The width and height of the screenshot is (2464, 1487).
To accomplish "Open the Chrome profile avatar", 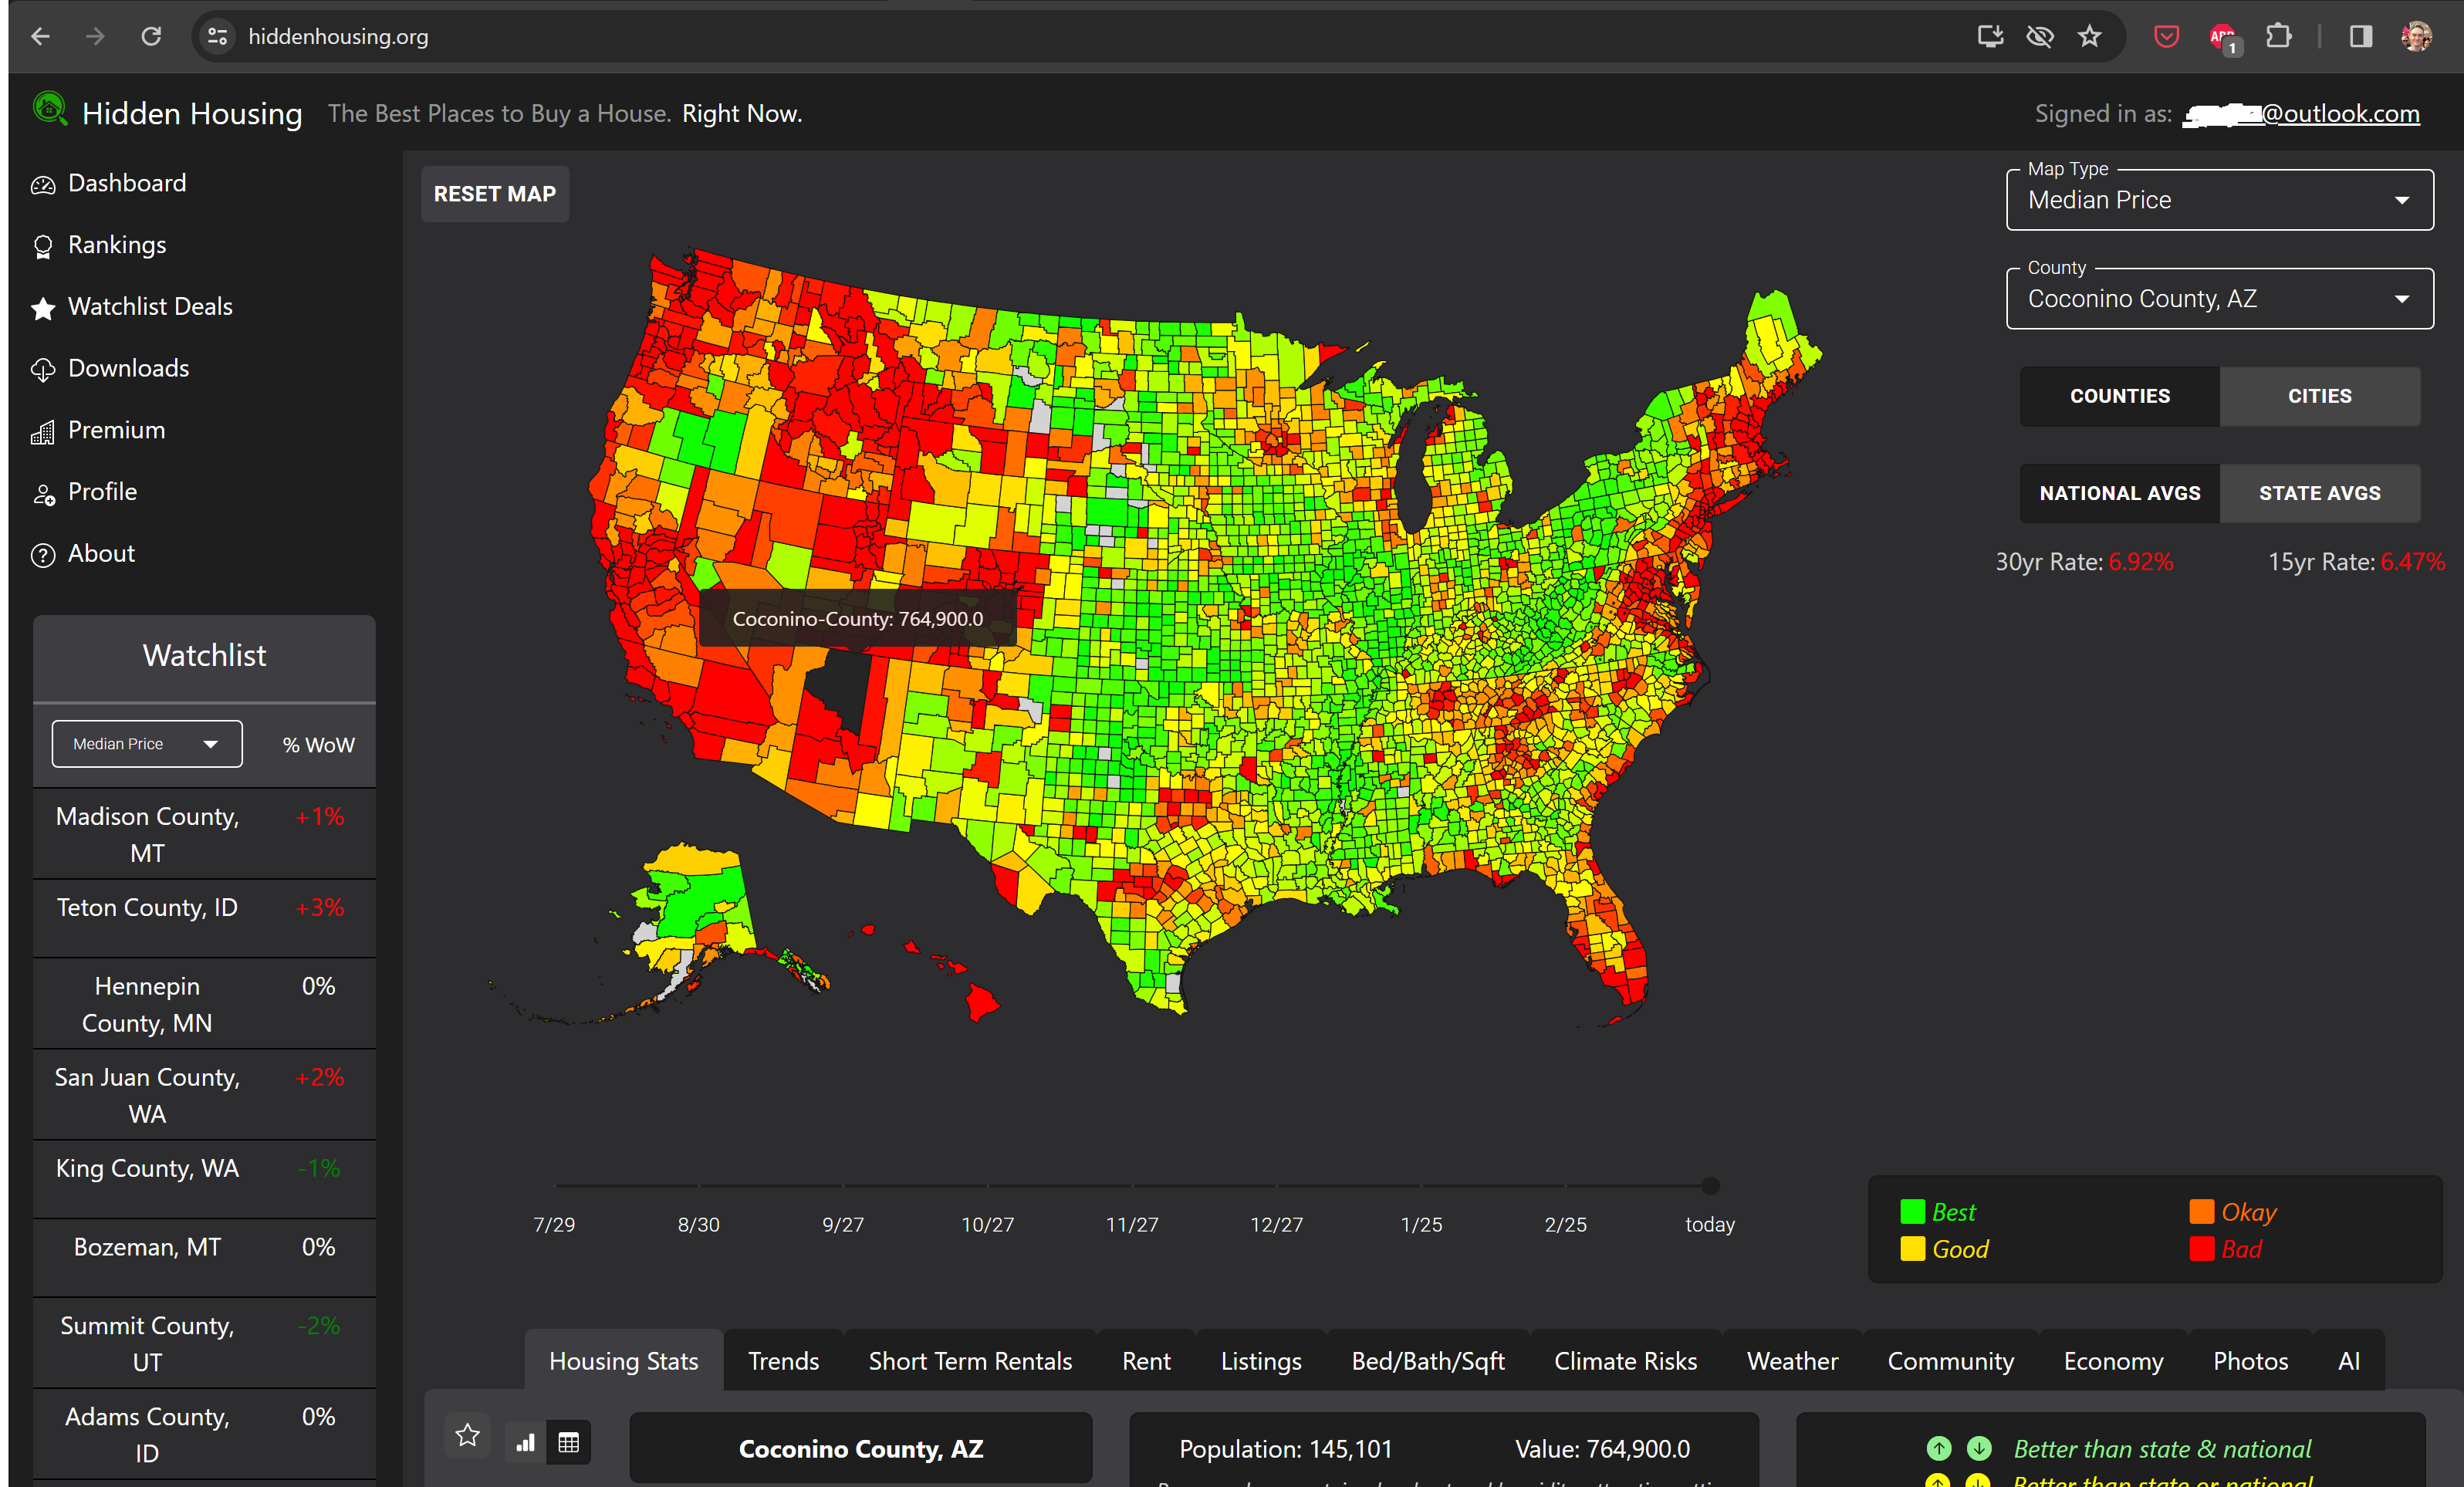I will coord(2417,37).
